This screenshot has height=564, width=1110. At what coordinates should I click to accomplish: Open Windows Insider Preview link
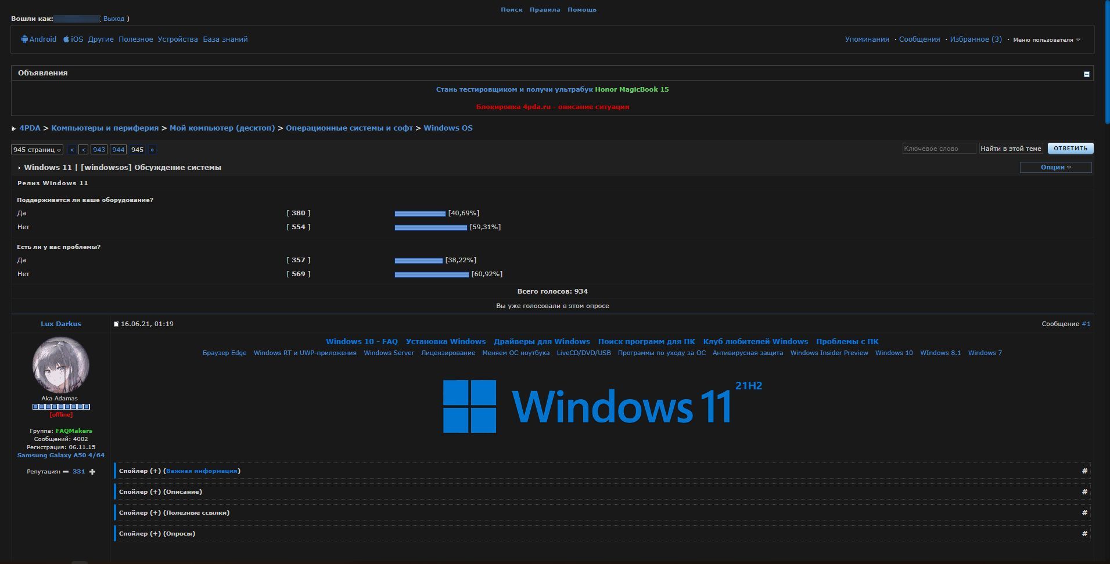click(x=829, y=353)
